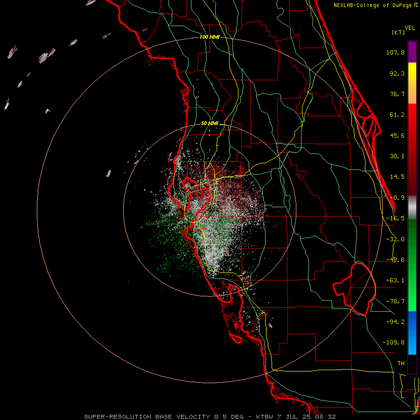Click the TH threshold label in legend
Image resolution: width=420 pixels, height=420 pixels.
401,364
